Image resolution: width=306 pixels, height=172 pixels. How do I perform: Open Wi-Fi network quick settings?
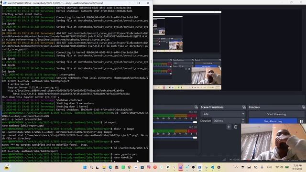[x=277, y=167]
